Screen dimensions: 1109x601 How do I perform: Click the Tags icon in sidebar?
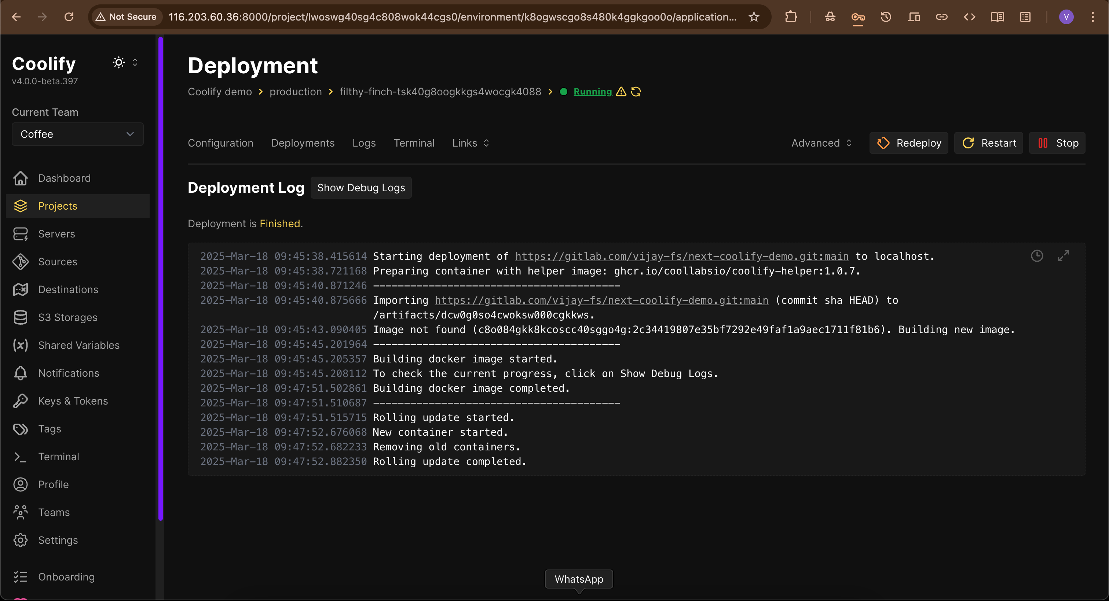coord(20,429)
